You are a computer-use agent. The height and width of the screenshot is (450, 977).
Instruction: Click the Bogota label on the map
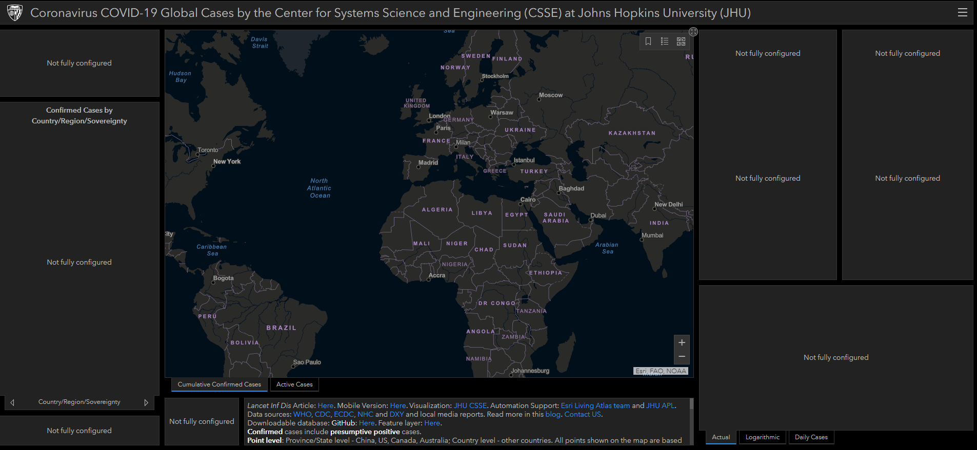click(223, 278)
